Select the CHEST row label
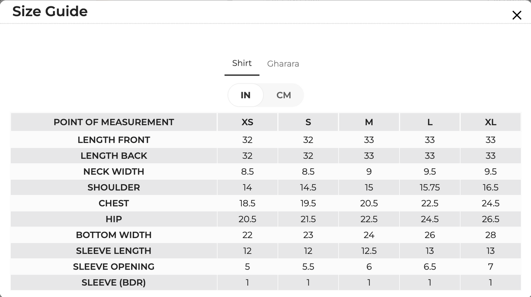Image resolution: width=531 pixels, height=297 pixels. pyautogui.click(x=114, y=203)
